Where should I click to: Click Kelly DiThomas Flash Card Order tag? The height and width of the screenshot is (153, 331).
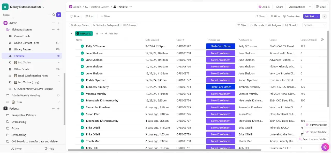tap(221, 46)
